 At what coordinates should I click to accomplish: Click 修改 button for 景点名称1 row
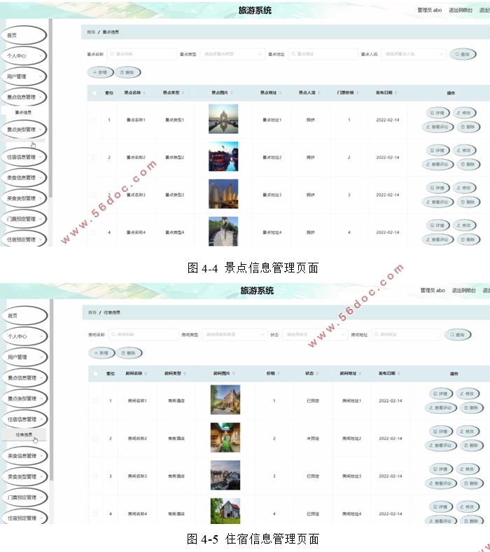click(x=464, y=113)
